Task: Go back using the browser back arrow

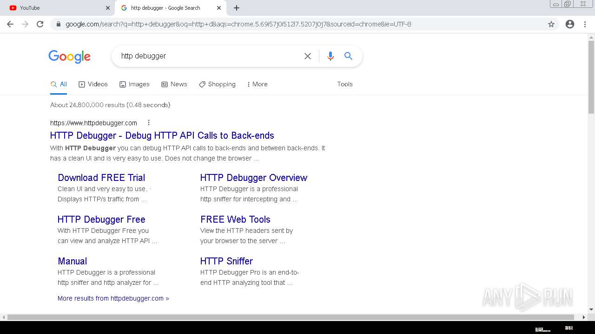Action: pos(10,24)
